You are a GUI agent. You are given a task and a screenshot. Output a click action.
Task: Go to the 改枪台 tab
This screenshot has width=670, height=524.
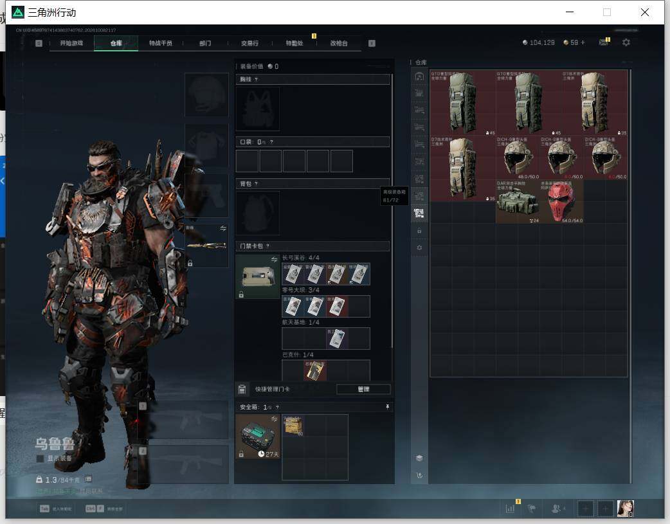tap(339, 43)
